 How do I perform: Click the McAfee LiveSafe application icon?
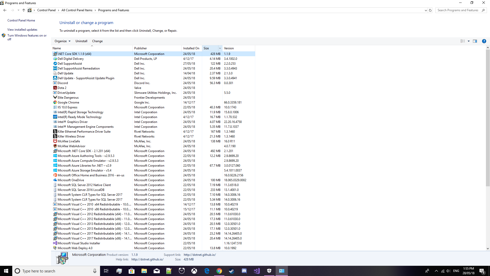pos(55,141)
